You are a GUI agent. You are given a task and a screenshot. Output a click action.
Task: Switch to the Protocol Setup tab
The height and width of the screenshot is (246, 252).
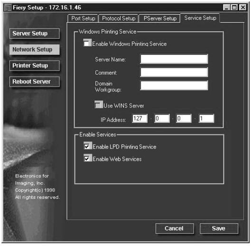119,18
